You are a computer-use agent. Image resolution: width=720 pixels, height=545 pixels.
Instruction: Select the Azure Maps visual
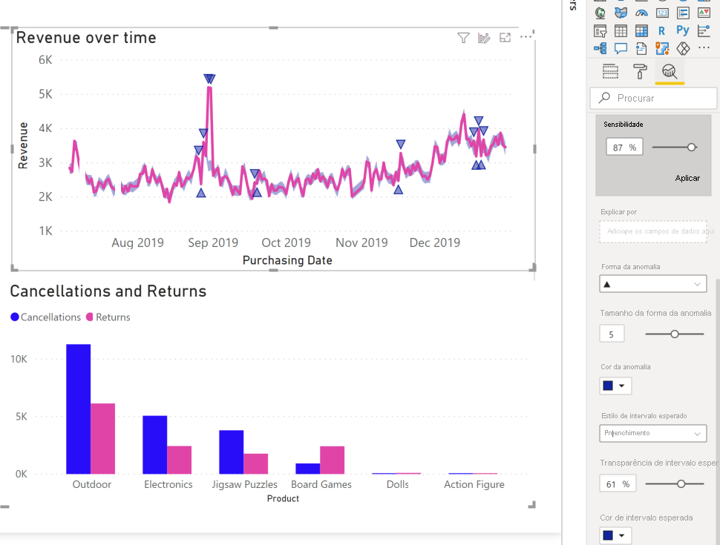(x=662, y=48)
